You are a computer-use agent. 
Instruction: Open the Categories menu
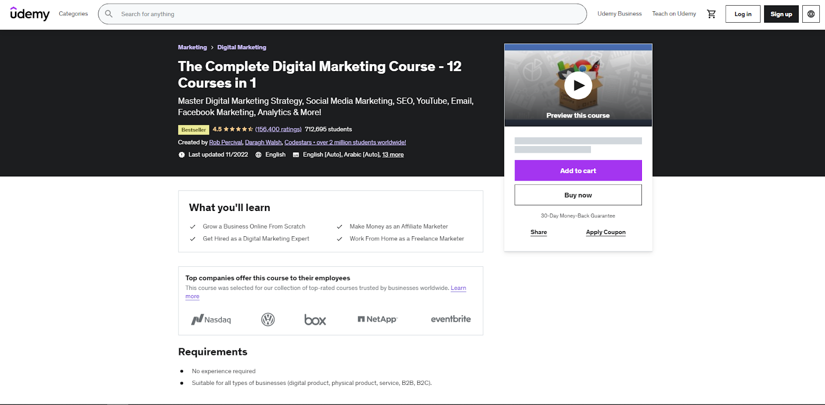tap(73, 14)
